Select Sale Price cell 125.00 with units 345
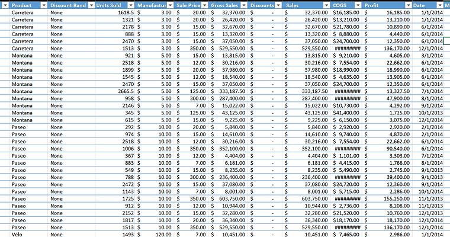Viewport: 450px width, 237px height. 191,113
